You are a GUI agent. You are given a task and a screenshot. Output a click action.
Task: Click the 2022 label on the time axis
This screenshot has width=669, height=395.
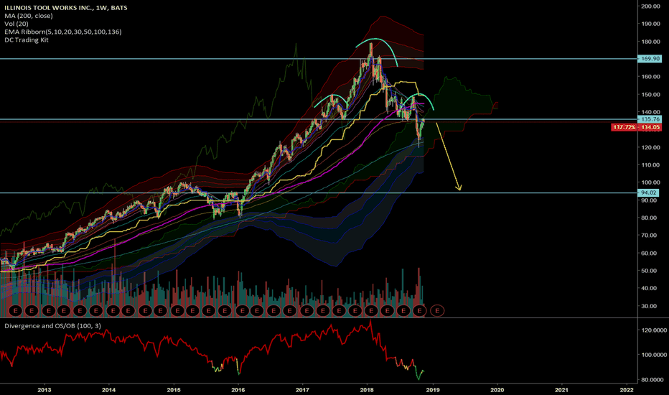(627, 389)
